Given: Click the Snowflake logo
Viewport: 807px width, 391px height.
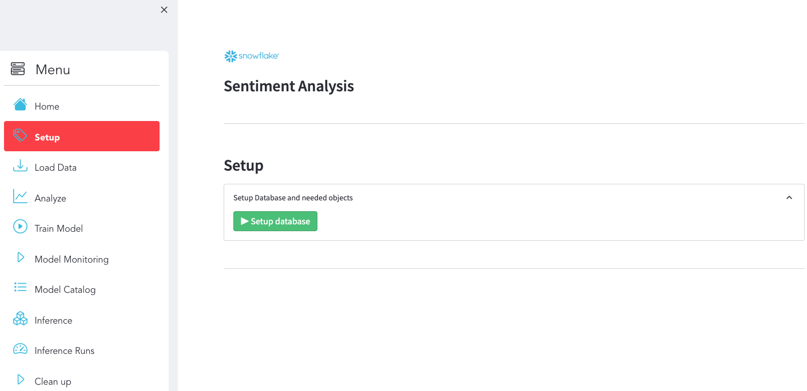Looking at the screenshot, I should click(252, 56).
